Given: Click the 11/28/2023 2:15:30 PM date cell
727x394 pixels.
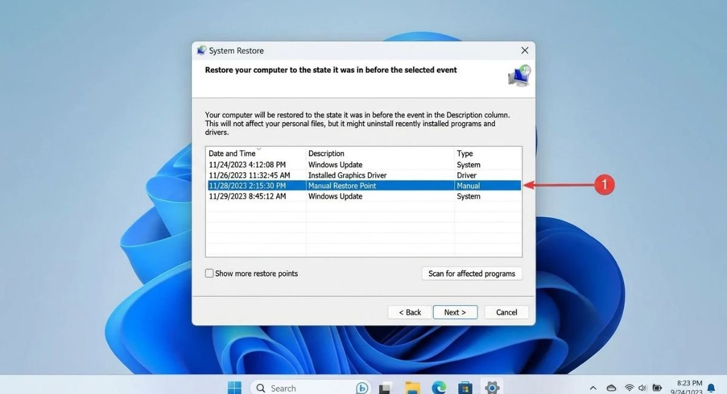Looking at the screenshot, I should pyautogui.click(x=247, y=185).
